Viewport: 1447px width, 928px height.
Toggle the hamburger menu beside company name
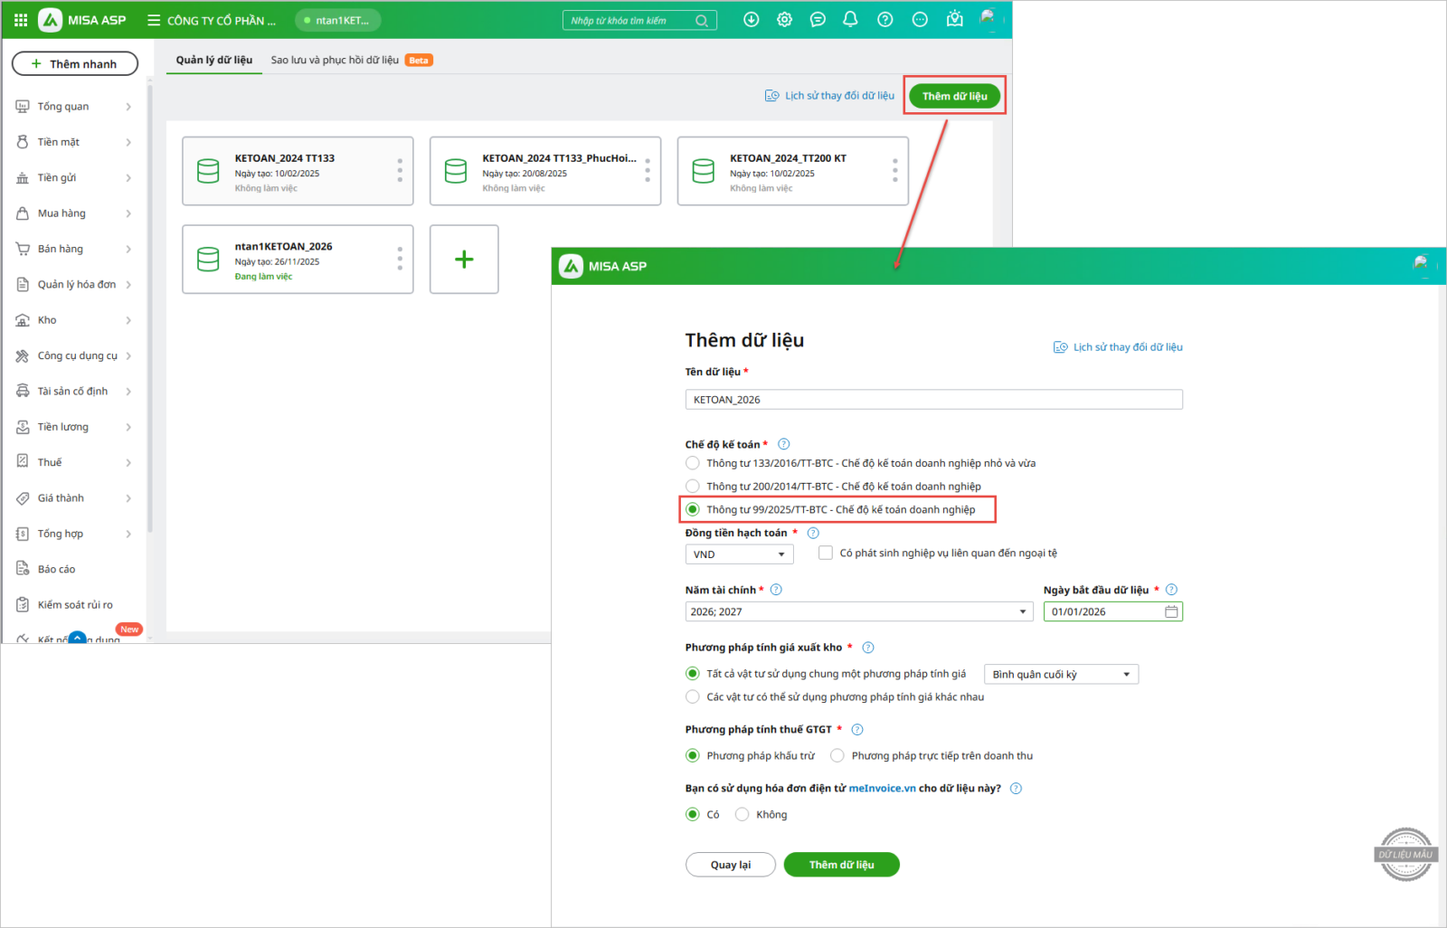[x=154, y=20]
